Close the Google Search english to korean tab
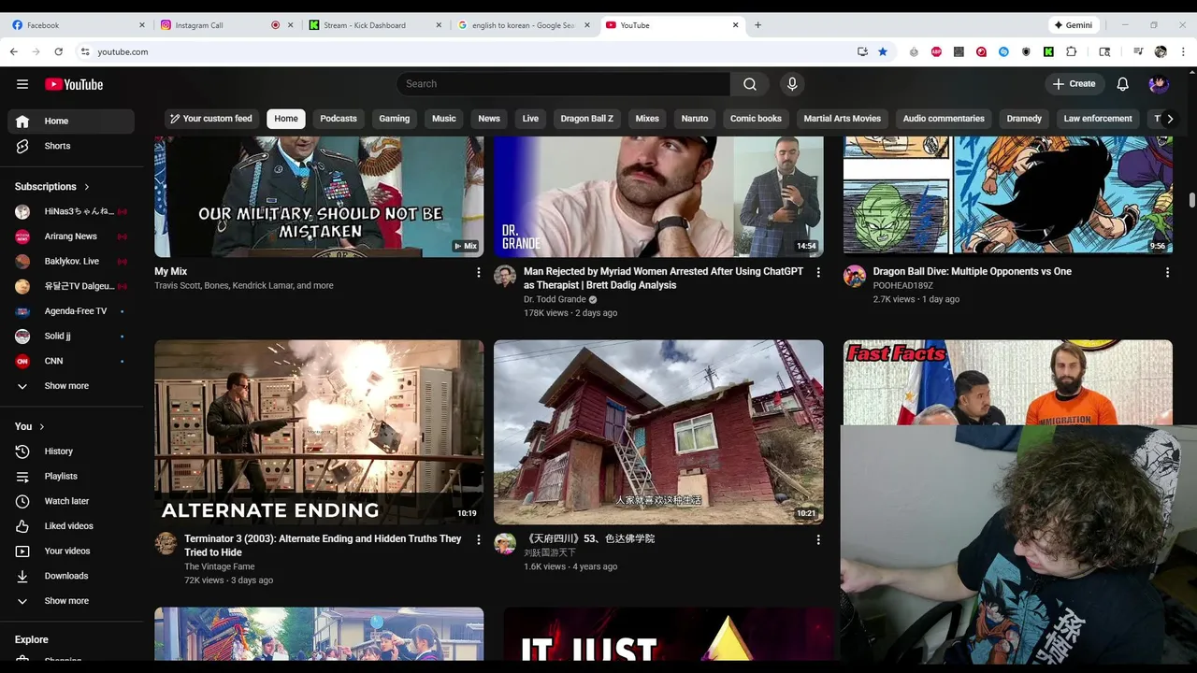Screen dimensions: 1197x673 [x=587, y=25]
